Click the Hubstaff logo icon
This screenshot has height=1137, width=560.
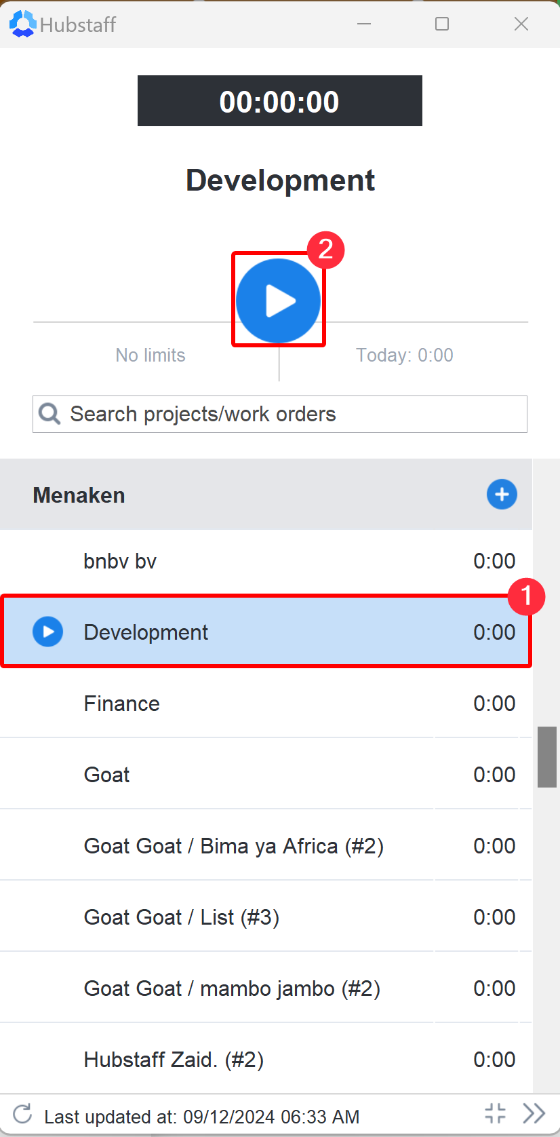22,24
